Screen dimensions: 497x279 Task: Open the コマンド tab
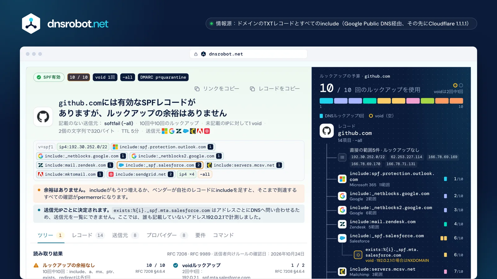(x=223, y=235)
